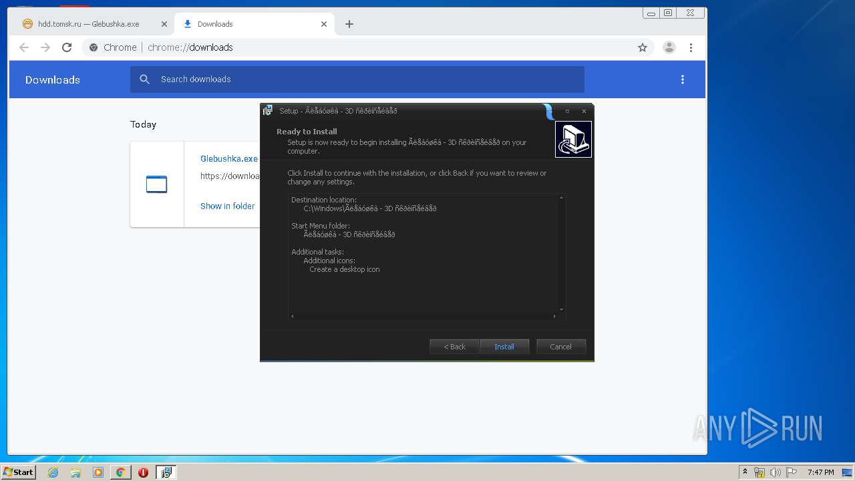Close the Chrome window
This screenshot has height=481, width=855.
[x=690, y=13]
